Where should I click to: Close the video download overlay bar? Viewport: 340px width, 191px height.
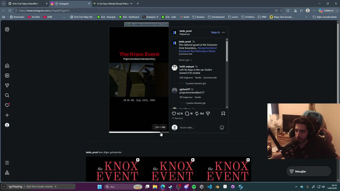click(167, 24)
